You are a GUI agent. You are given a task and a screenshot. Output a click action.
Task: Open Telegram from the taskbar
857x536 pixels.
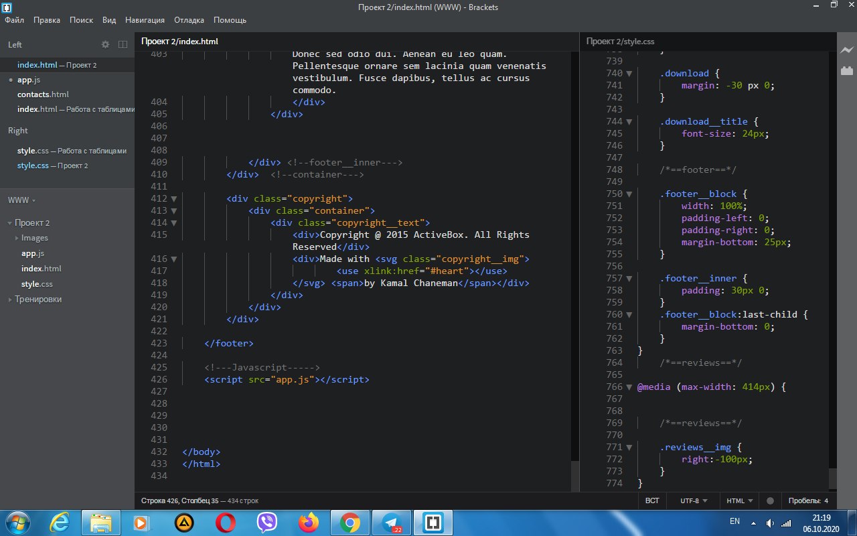(391, 522)
